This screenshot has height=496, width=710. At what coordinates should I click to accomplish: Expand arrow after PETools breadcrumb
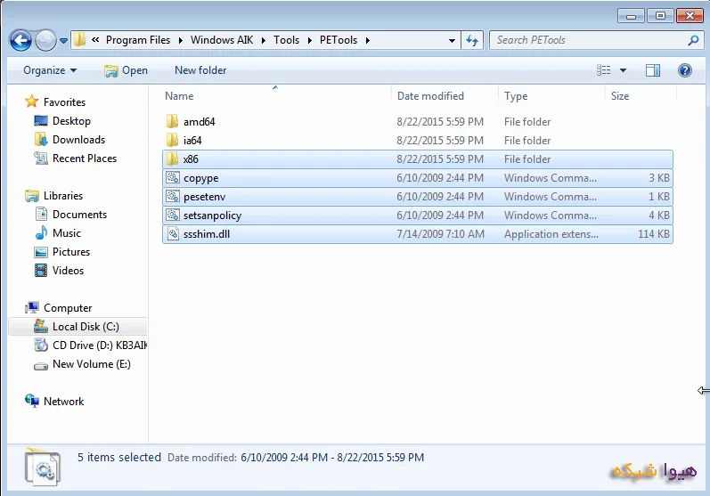[368, 40]
